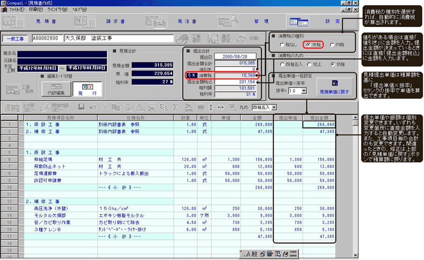Click トラックによる搬入搬出 spec cell
Viewport: 424px width, 260px height.
point(136,174)
